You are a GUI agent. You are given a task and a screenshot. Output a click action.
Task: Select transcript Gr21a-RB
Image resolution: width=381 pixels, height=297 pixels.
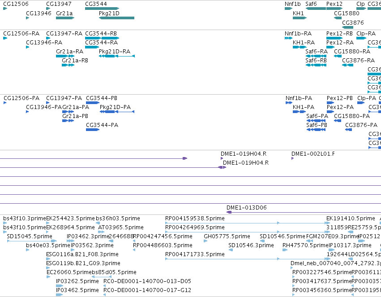pos(75,61)
